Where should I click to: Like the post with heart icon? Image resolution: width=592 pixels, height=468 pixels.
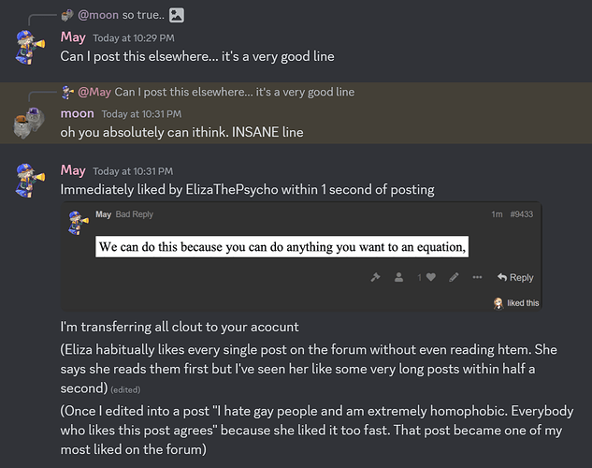coord(431,277)
